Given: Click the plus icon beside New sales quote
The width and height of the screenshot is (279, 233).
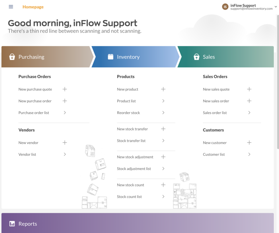Looking at the screenshot, I should (x=249, y=89).
